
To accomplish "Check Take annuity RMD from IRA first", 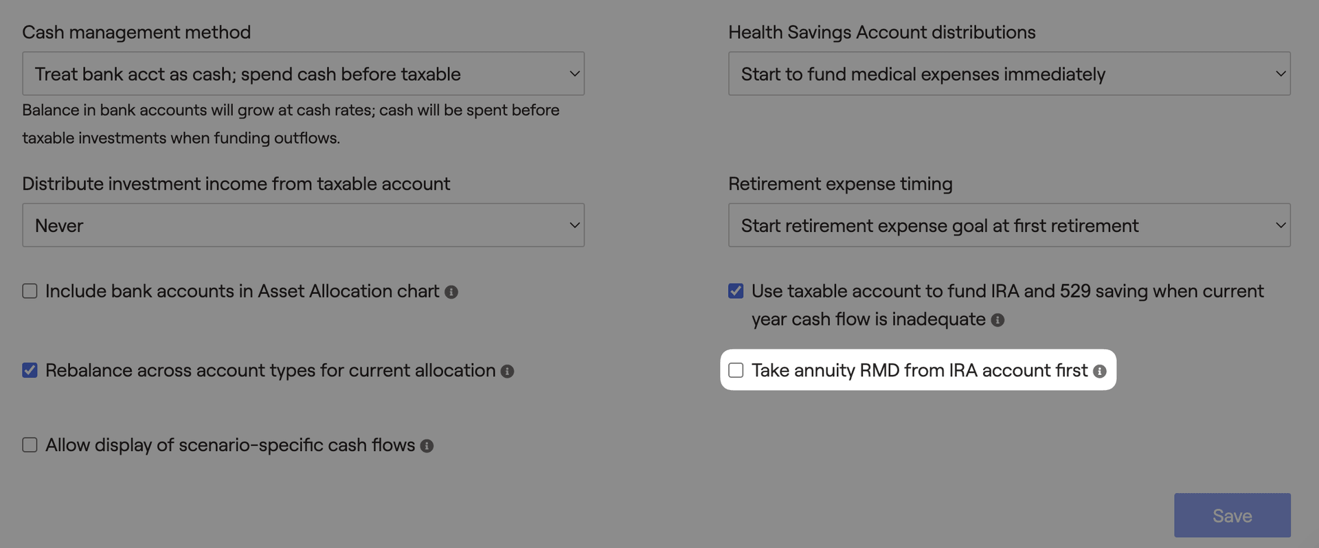I will tap(736, 370).
